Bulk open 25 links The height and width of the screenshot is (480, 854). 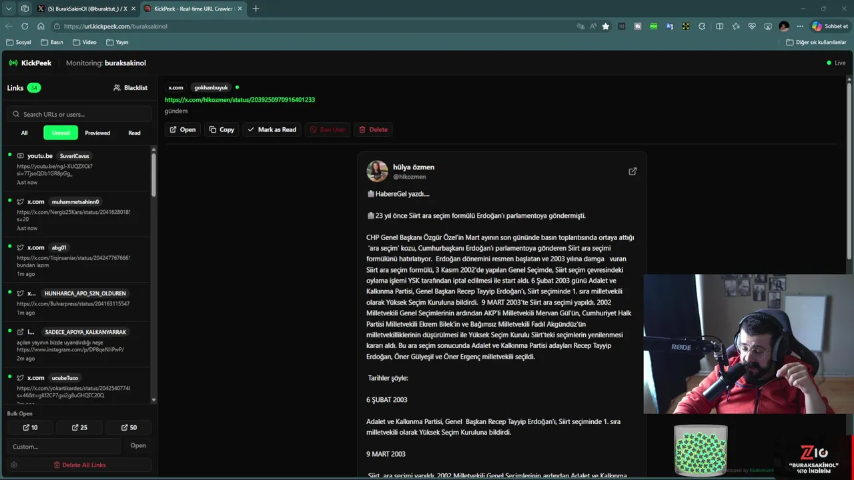tap(79, 427)
